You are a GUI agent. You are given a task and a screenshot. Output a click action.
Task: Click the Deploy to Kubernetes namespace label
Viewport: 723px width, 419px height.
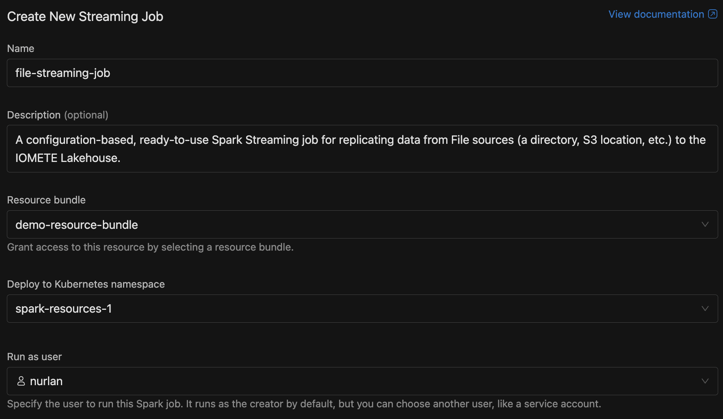tap(86, 284)
